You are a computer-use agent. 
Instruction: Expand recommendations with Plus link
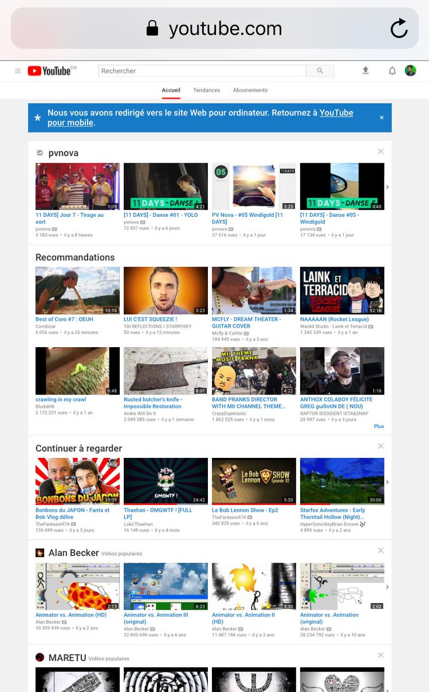[x=379, y=426]
